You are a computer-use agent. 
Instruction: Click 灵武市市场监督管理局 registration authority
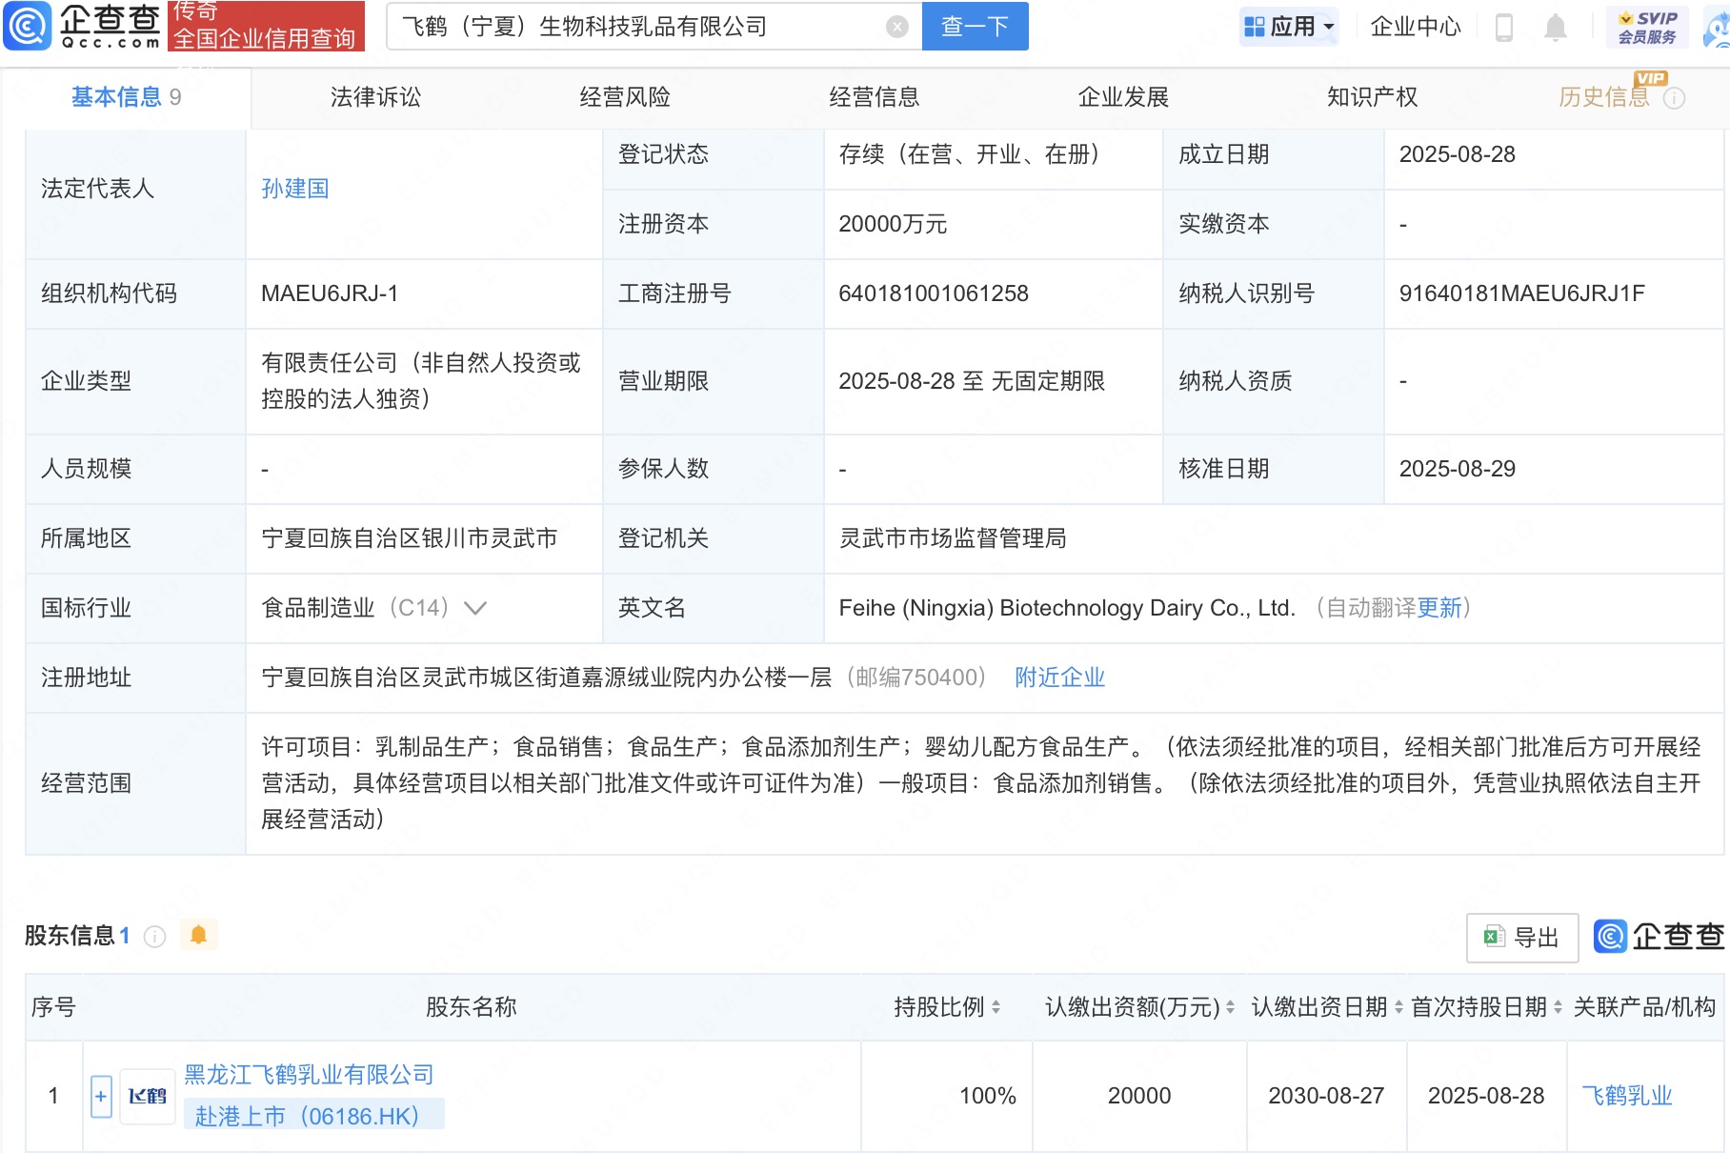(x=953, y=538)
